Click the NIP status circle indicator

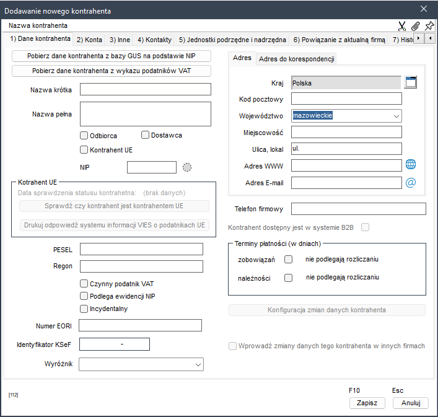(x=187, y=167)
